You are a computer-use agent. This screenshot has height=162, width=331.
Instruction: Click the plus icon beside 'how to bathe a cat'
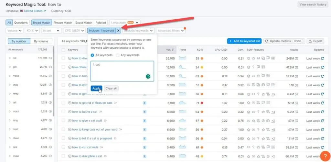tap(69, 112)
